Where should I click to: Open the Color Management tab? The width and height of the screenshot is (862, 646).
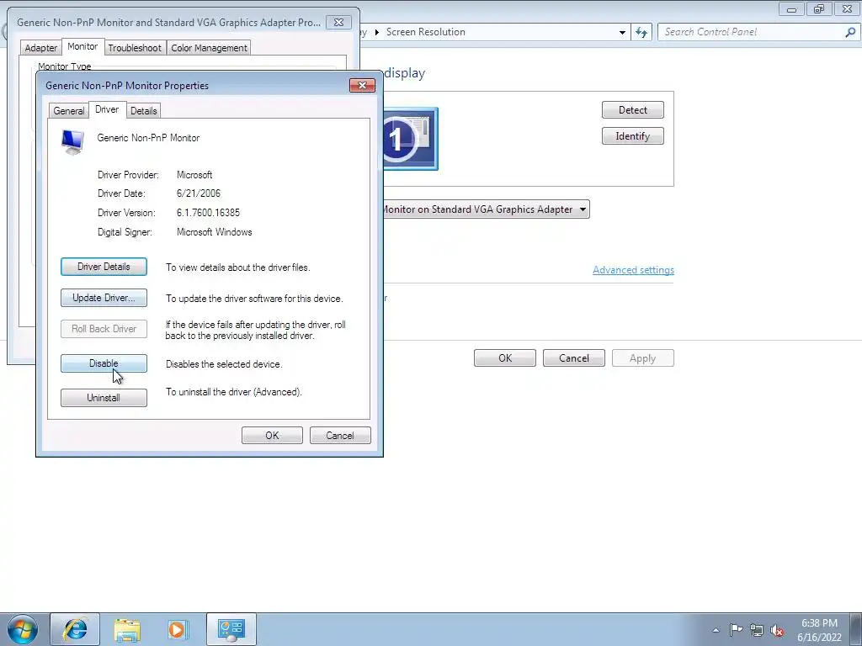[209, 48]
